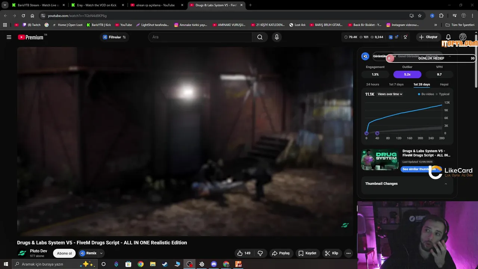The width and height of the screenshot is (478, 269).
Task: Open Twitch bookmark in bookmarks bar
Action: tap(32, 25)
